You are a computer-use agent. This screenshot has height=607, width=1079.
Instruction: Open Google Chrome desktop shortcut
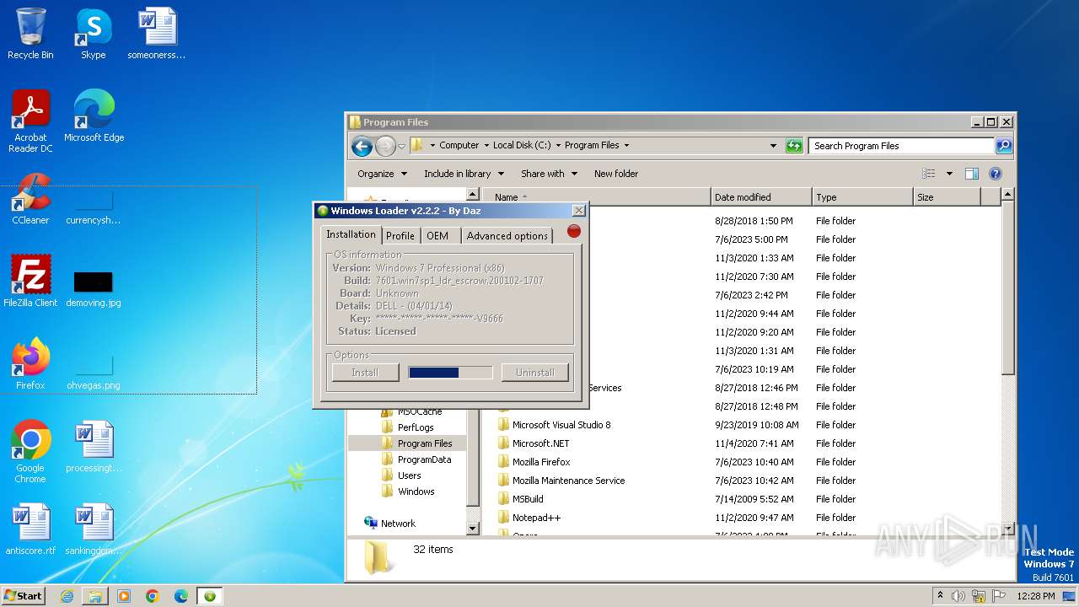(x=30, y=451)
